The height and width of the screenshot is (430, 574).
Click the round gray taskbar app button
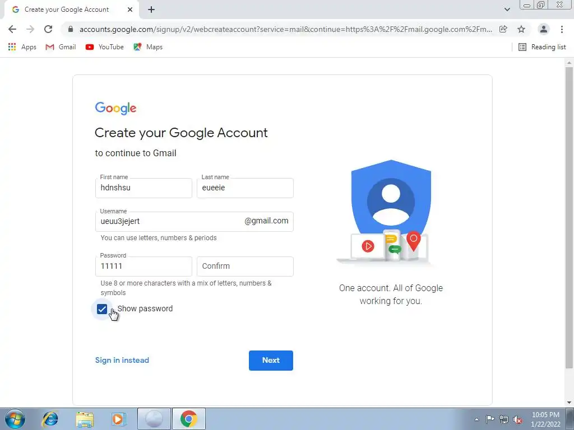(x=154, y=419)
